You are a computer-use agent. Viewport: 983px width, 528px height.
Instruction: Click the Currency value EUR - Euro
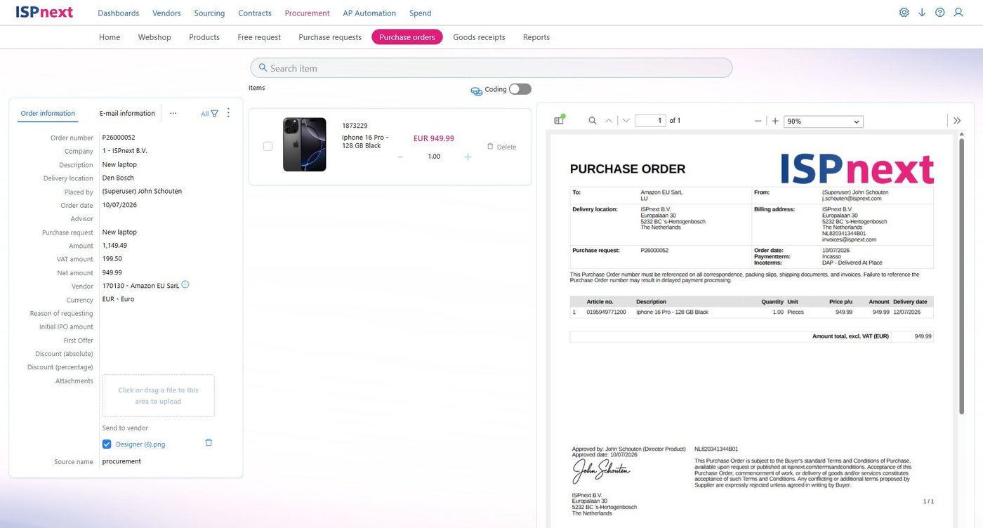click(x=118, y=299)
